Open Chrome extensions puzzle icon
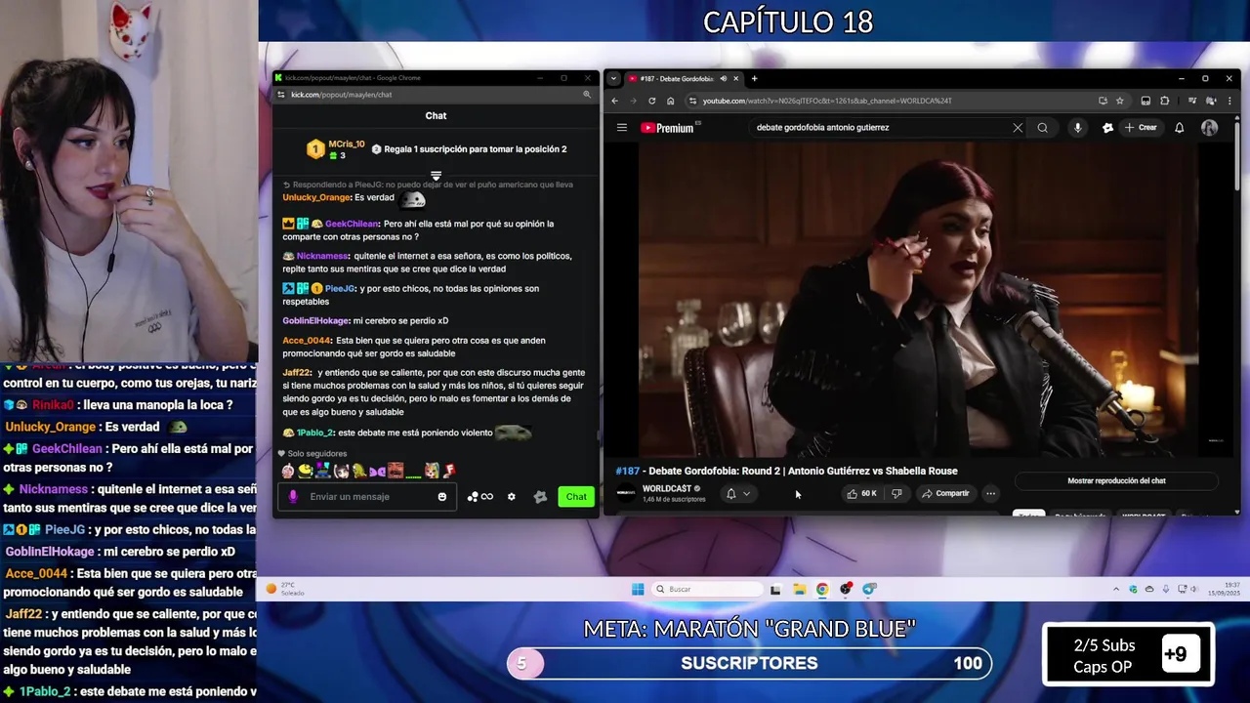This screenshot has height=703, width=1250. [1164, 101]
